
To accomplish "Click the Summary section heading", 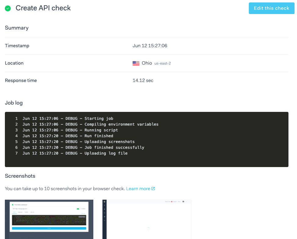I will pos(16,28).
